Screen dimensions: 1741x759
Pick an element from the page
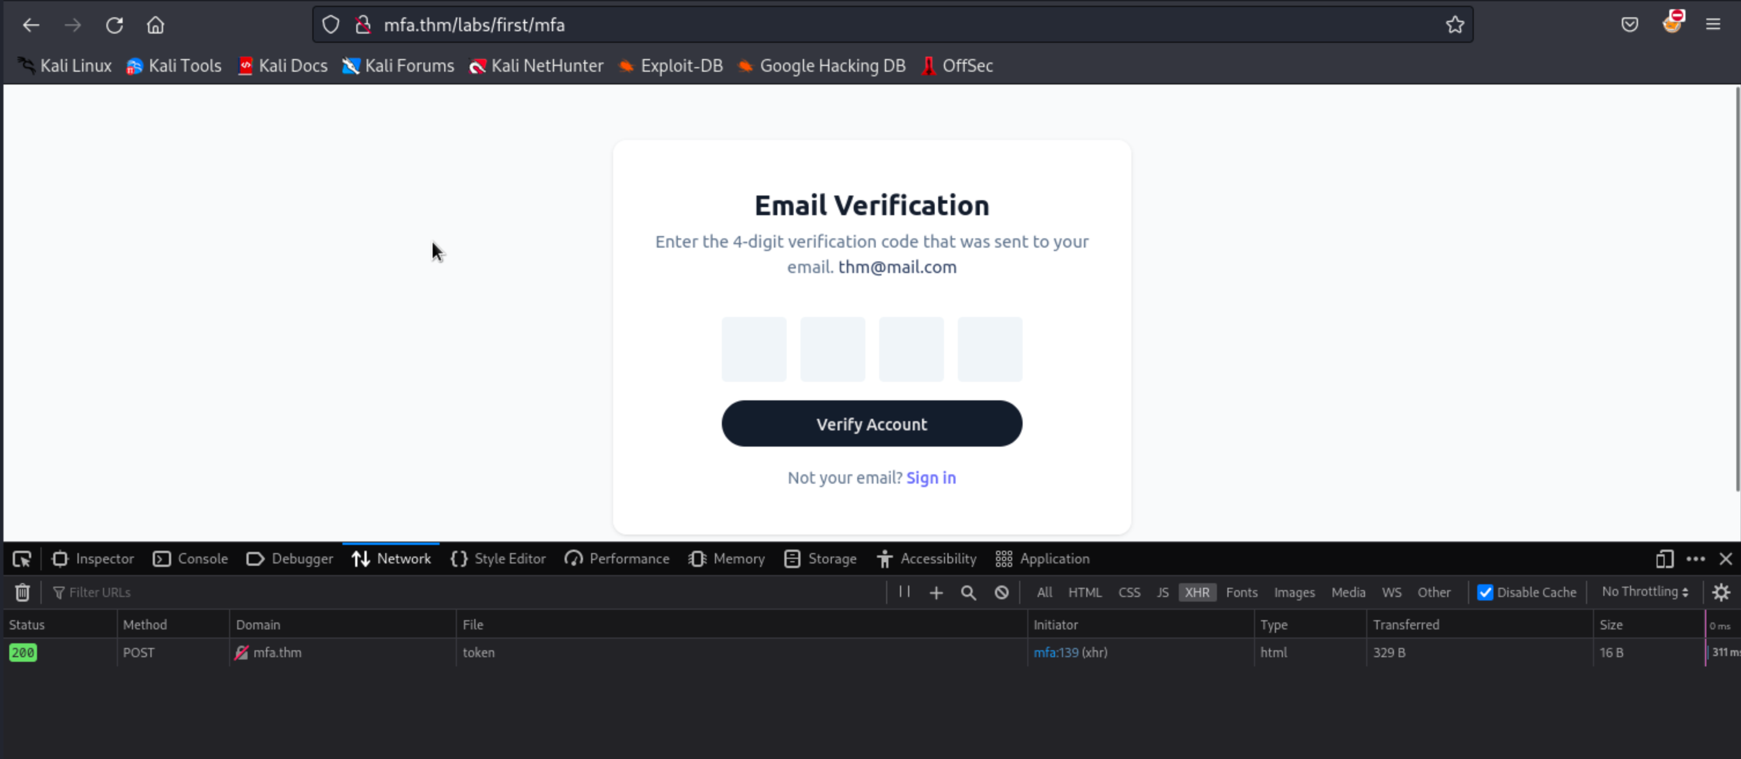[21, 559]
